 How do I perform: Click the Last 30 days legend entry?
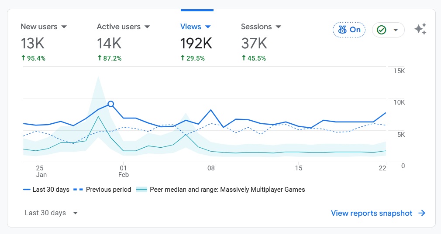pyautogui.click(x=46, y=190)
